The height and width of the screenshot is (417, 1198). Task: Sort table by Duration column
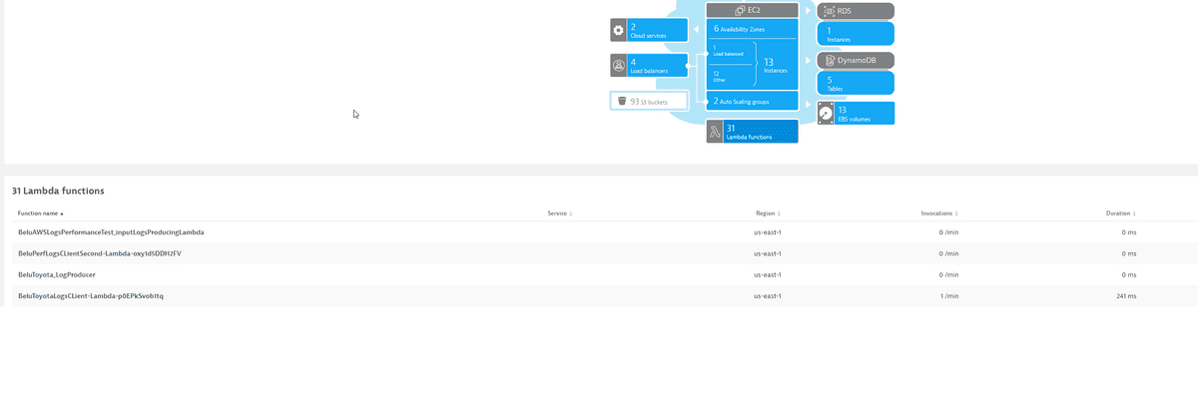point(1120,213)
